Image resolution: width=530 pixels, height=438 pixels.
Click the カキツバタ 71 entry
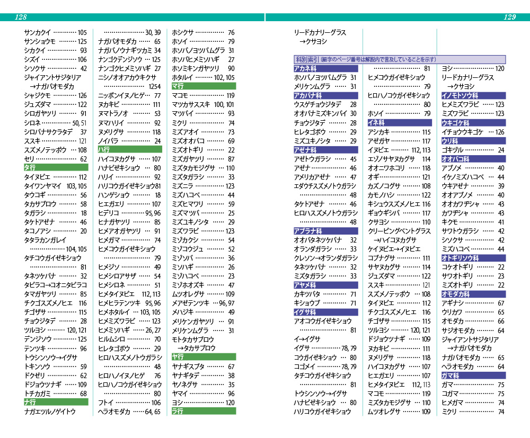click(325, 294)
